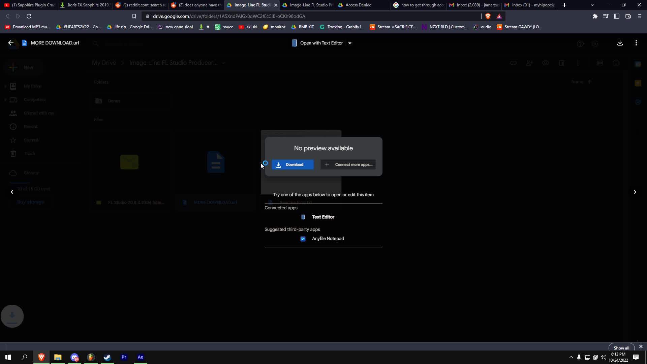Image resolution: width=647 pixels, height=364 pixels.
Task: Click the back arrow in Drive header
Action: pyautogui.click(x=10, y=43)
